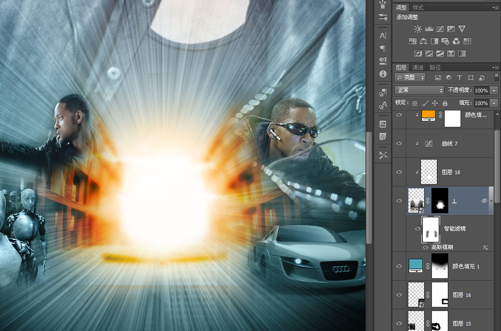This screenshot has width=501, height=331.
Task: Add a Color Balance adjustment
Action: (x=424, y=41)
